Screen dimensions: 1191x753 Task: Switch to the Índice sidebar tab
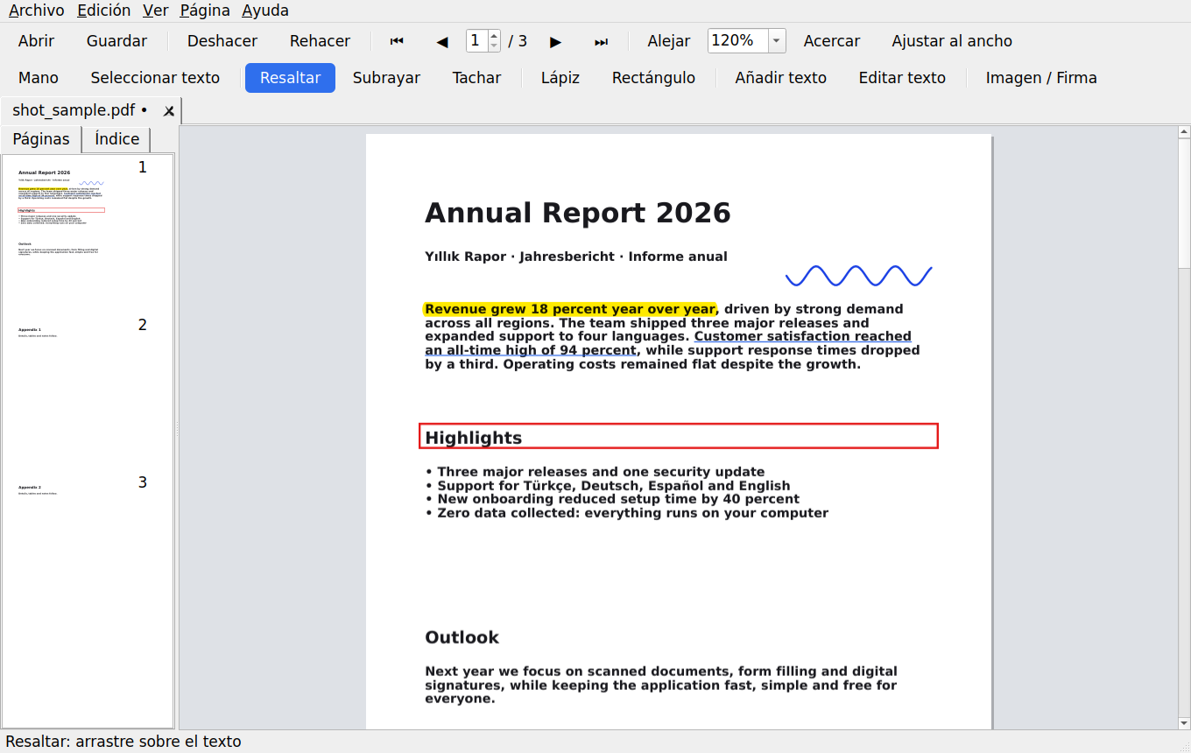pyautogui.click(x=117, y=139)
